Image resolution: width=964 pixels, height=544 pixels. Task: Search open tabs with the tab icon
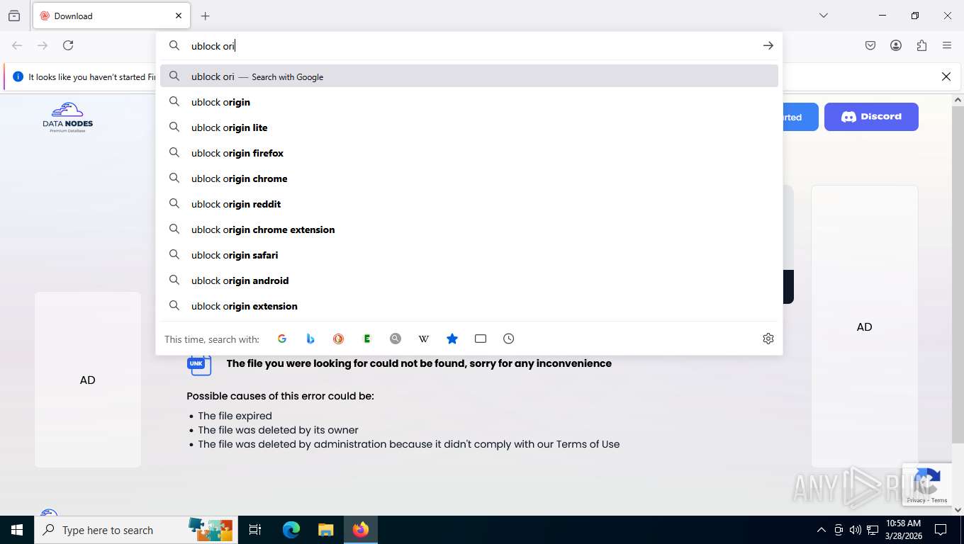(481, 339)
